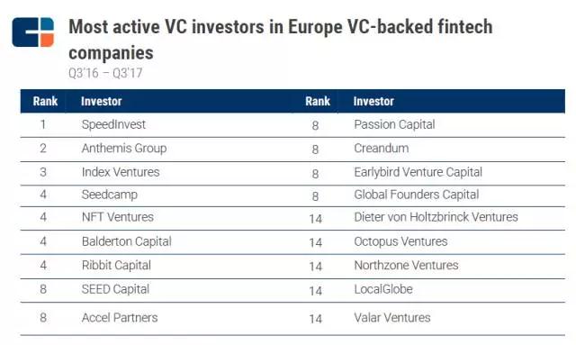Click Global Founders Capital entry
The image size is (576, 345).
point(416,195)
